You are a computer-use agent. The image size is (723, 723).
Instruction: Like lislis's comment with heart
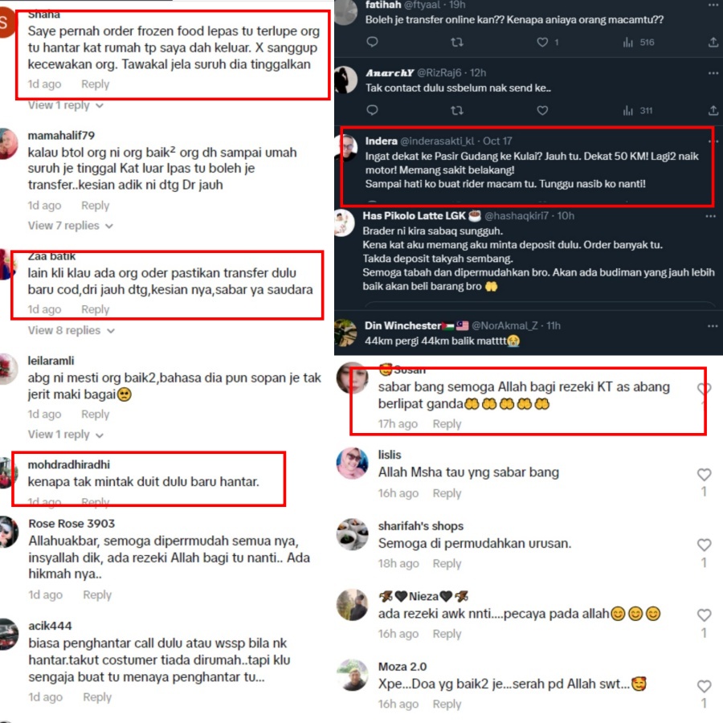click(704, 475)
